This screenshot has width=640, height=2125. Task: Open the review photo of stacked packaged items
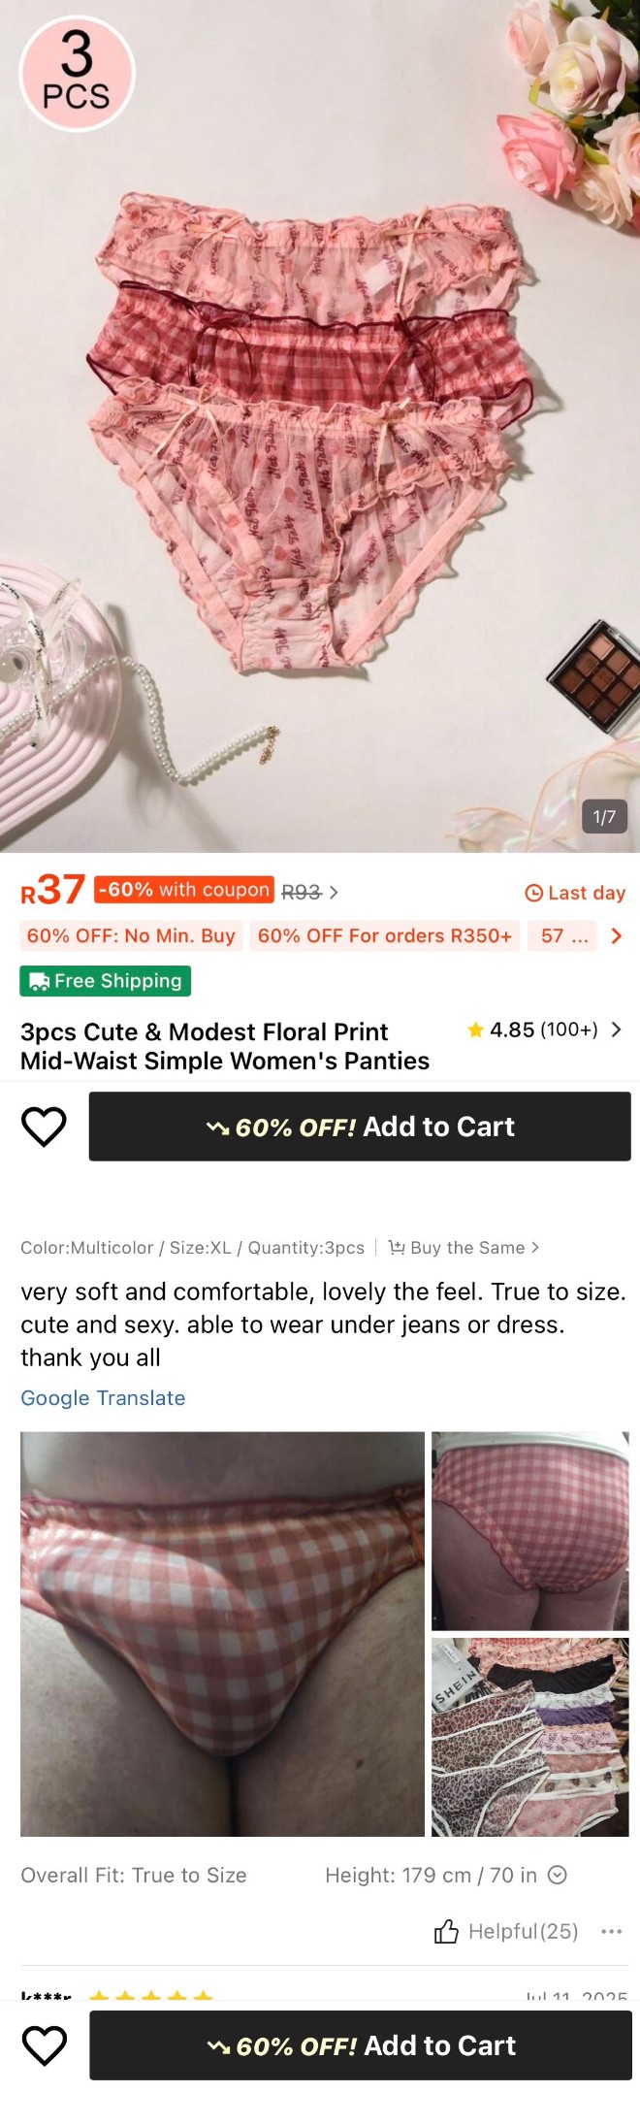coord(529,1737)
